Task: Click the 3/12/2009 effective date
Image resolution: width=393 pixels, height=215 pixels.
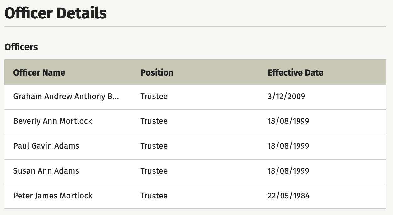Action: pos(286,96)
